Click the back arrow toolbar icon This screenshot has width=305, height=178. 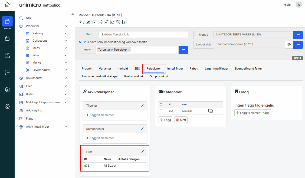(x=81, y=22)
